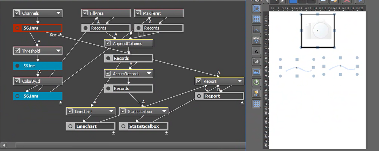Image resolution: width=379 pixels, height=151 pixels.
Task: Select the table/grid tool in the sidebar
Action: pos(256,19)
